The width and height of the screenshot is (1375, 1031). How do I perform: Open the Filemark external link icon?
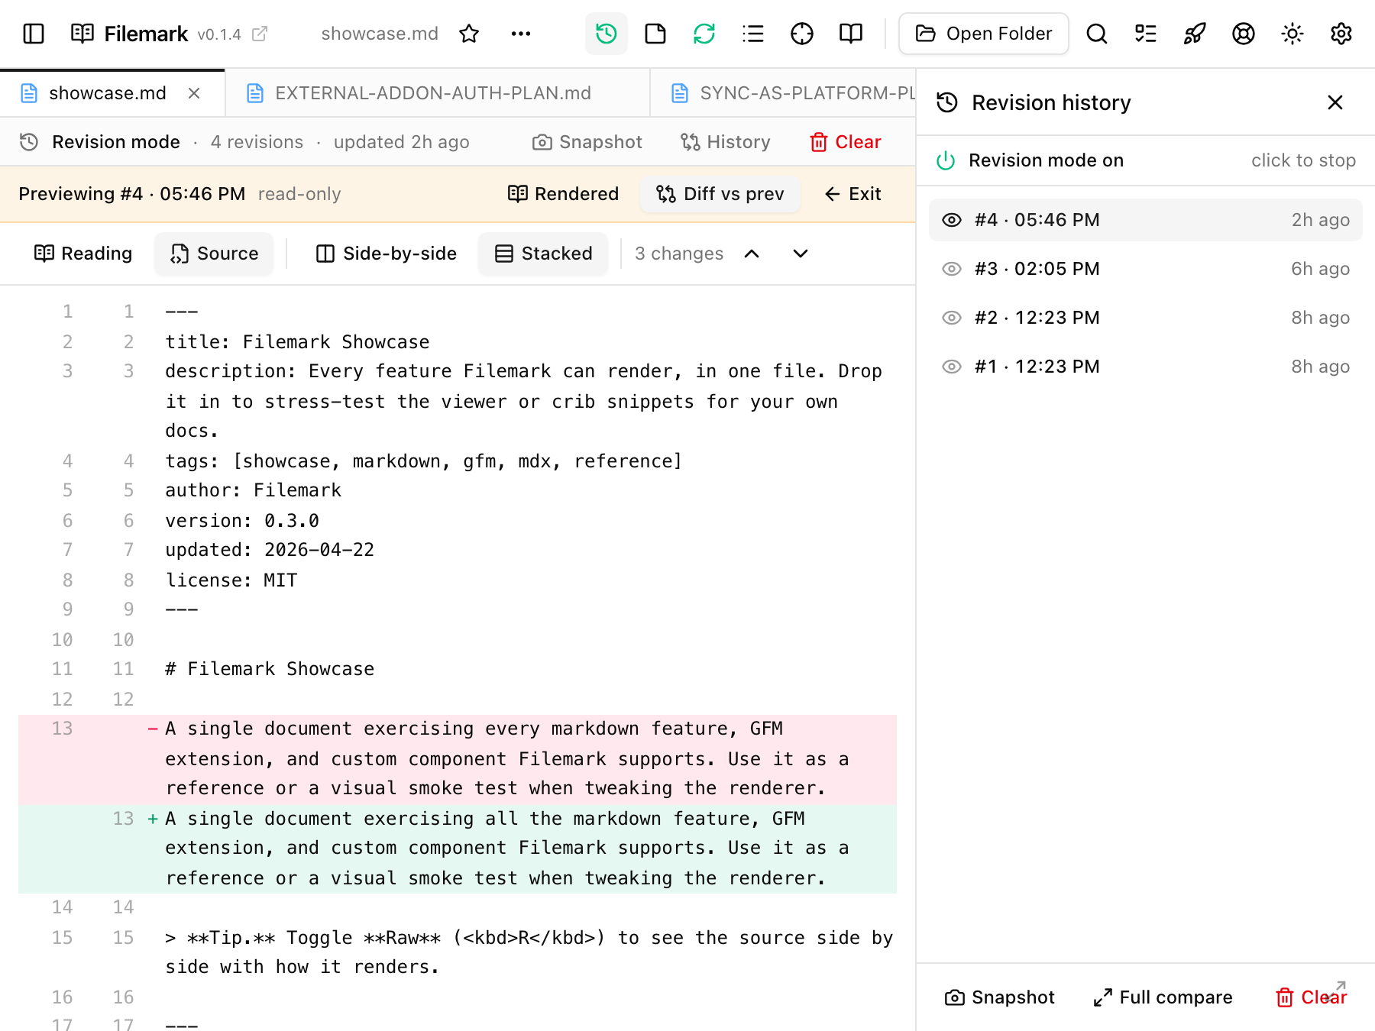coord(260,34)
